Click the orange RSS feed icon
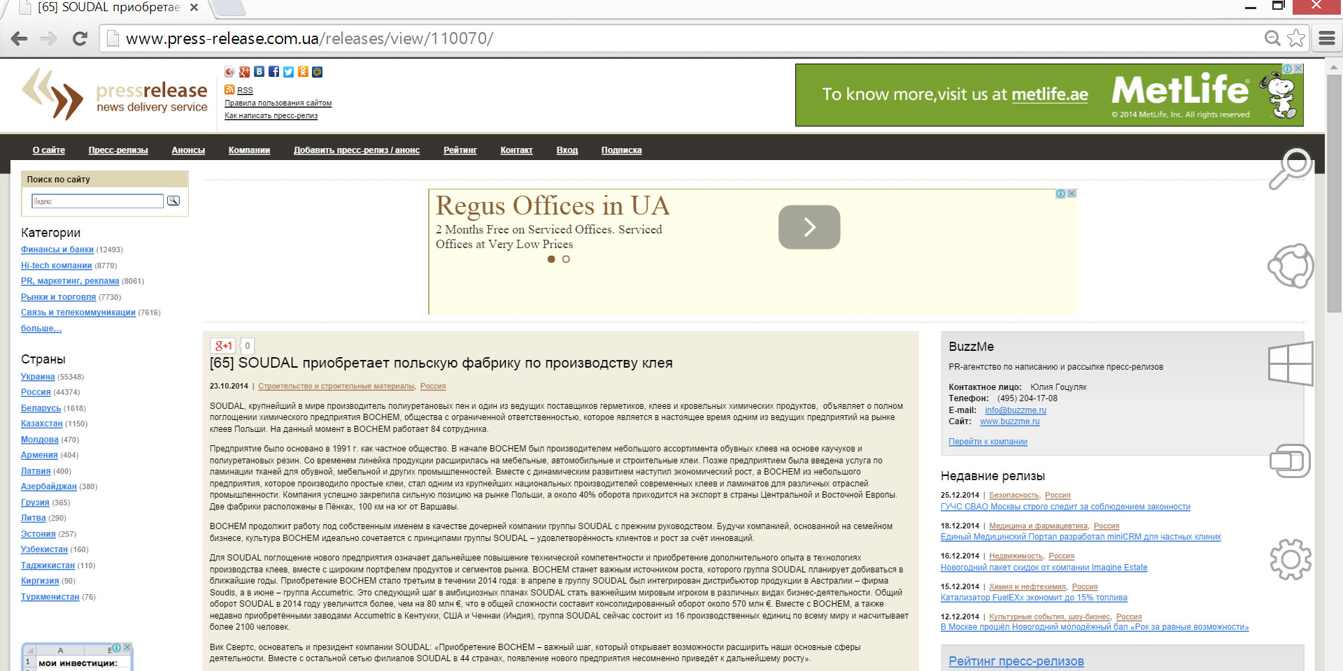 229,89
